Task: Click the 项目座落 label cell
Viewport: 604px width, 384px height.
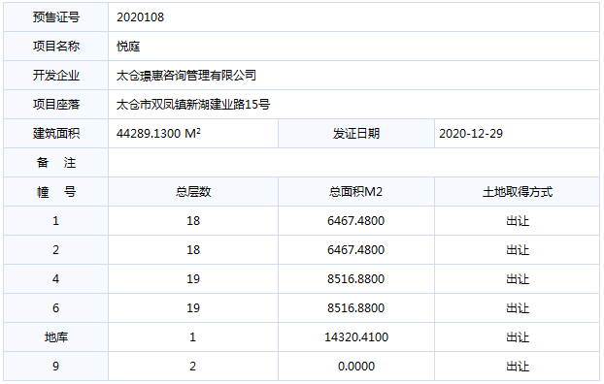Action: pos(56,105)
